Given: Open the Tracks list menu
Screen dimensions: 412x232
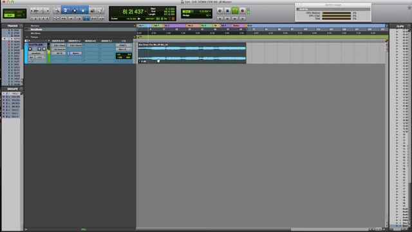Looking at the screenshot, I should (21, 26).
